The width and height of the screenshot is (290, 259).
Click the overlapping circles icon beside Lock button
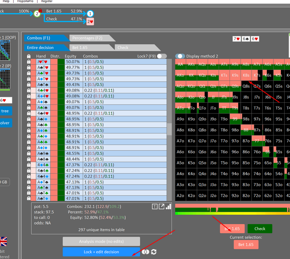(x=145, y=252)
